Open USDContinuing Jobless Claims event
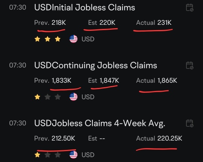This screenshot has height=162, width=203. [96, 65]
